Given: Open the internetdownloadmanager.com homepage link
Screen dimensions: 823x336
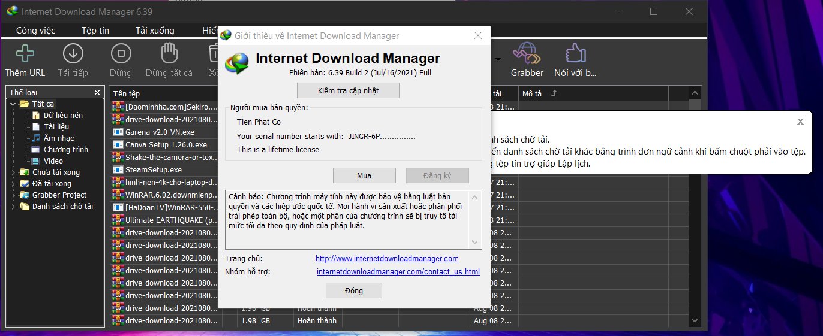Looking at the screenshot, I should [387, 259].
